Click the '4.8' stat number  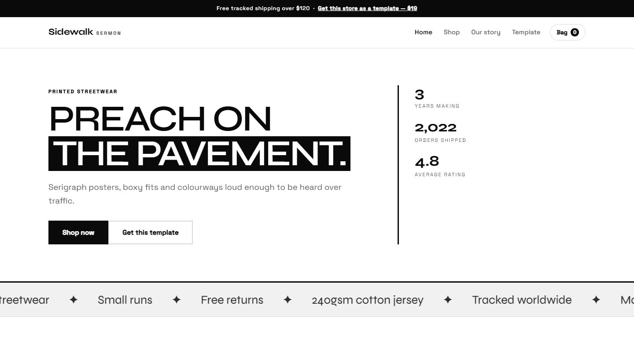(x=427, y=162)
